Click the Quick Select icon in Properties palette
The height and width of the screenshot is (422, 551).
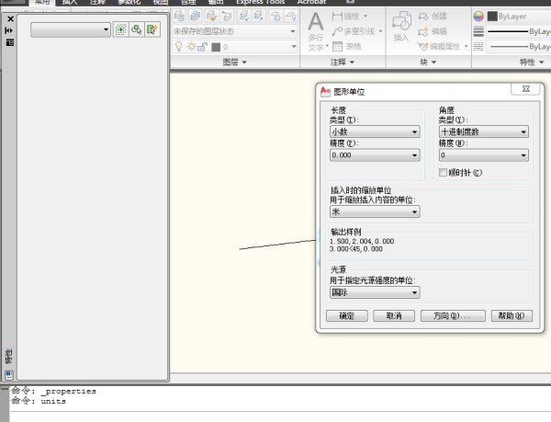[x=152, y=30]
